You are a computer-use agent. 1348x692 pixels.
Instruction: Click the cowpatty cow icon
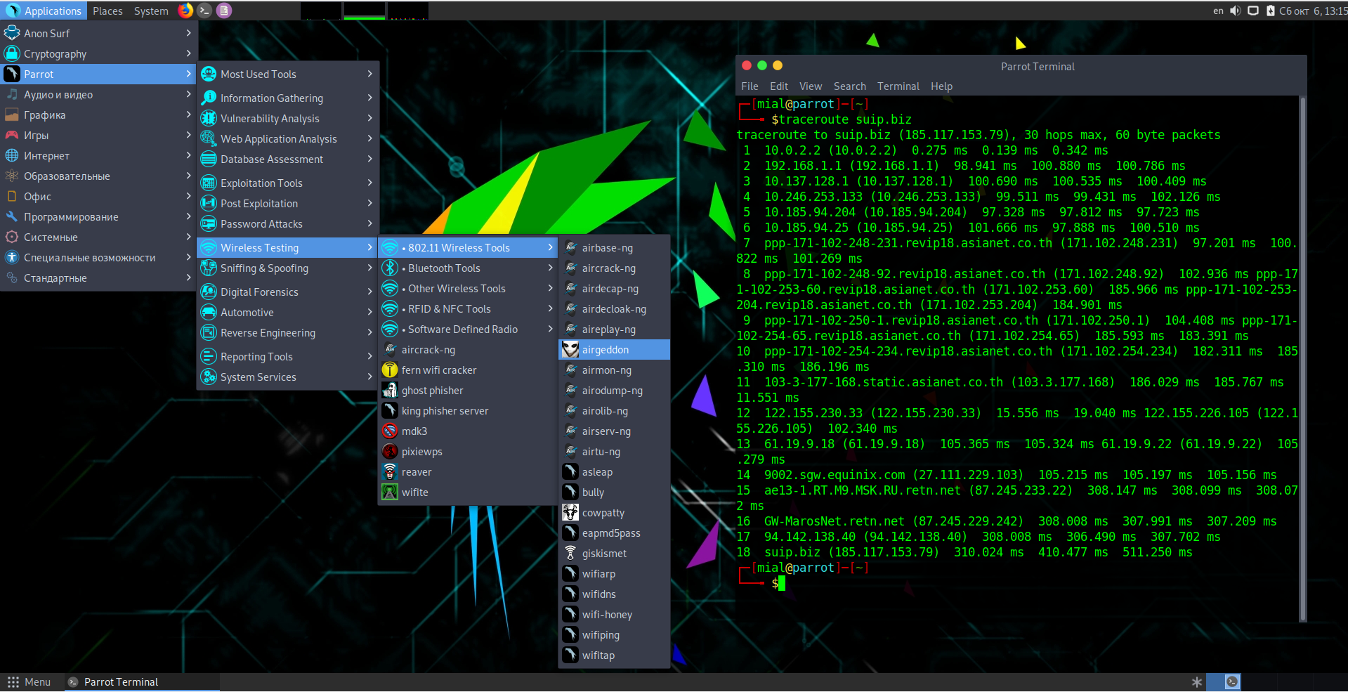[570, 513]
